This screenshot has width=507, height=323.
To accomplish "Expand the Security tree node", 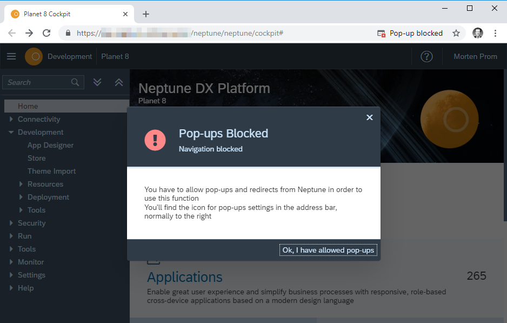I will (11, 223).
